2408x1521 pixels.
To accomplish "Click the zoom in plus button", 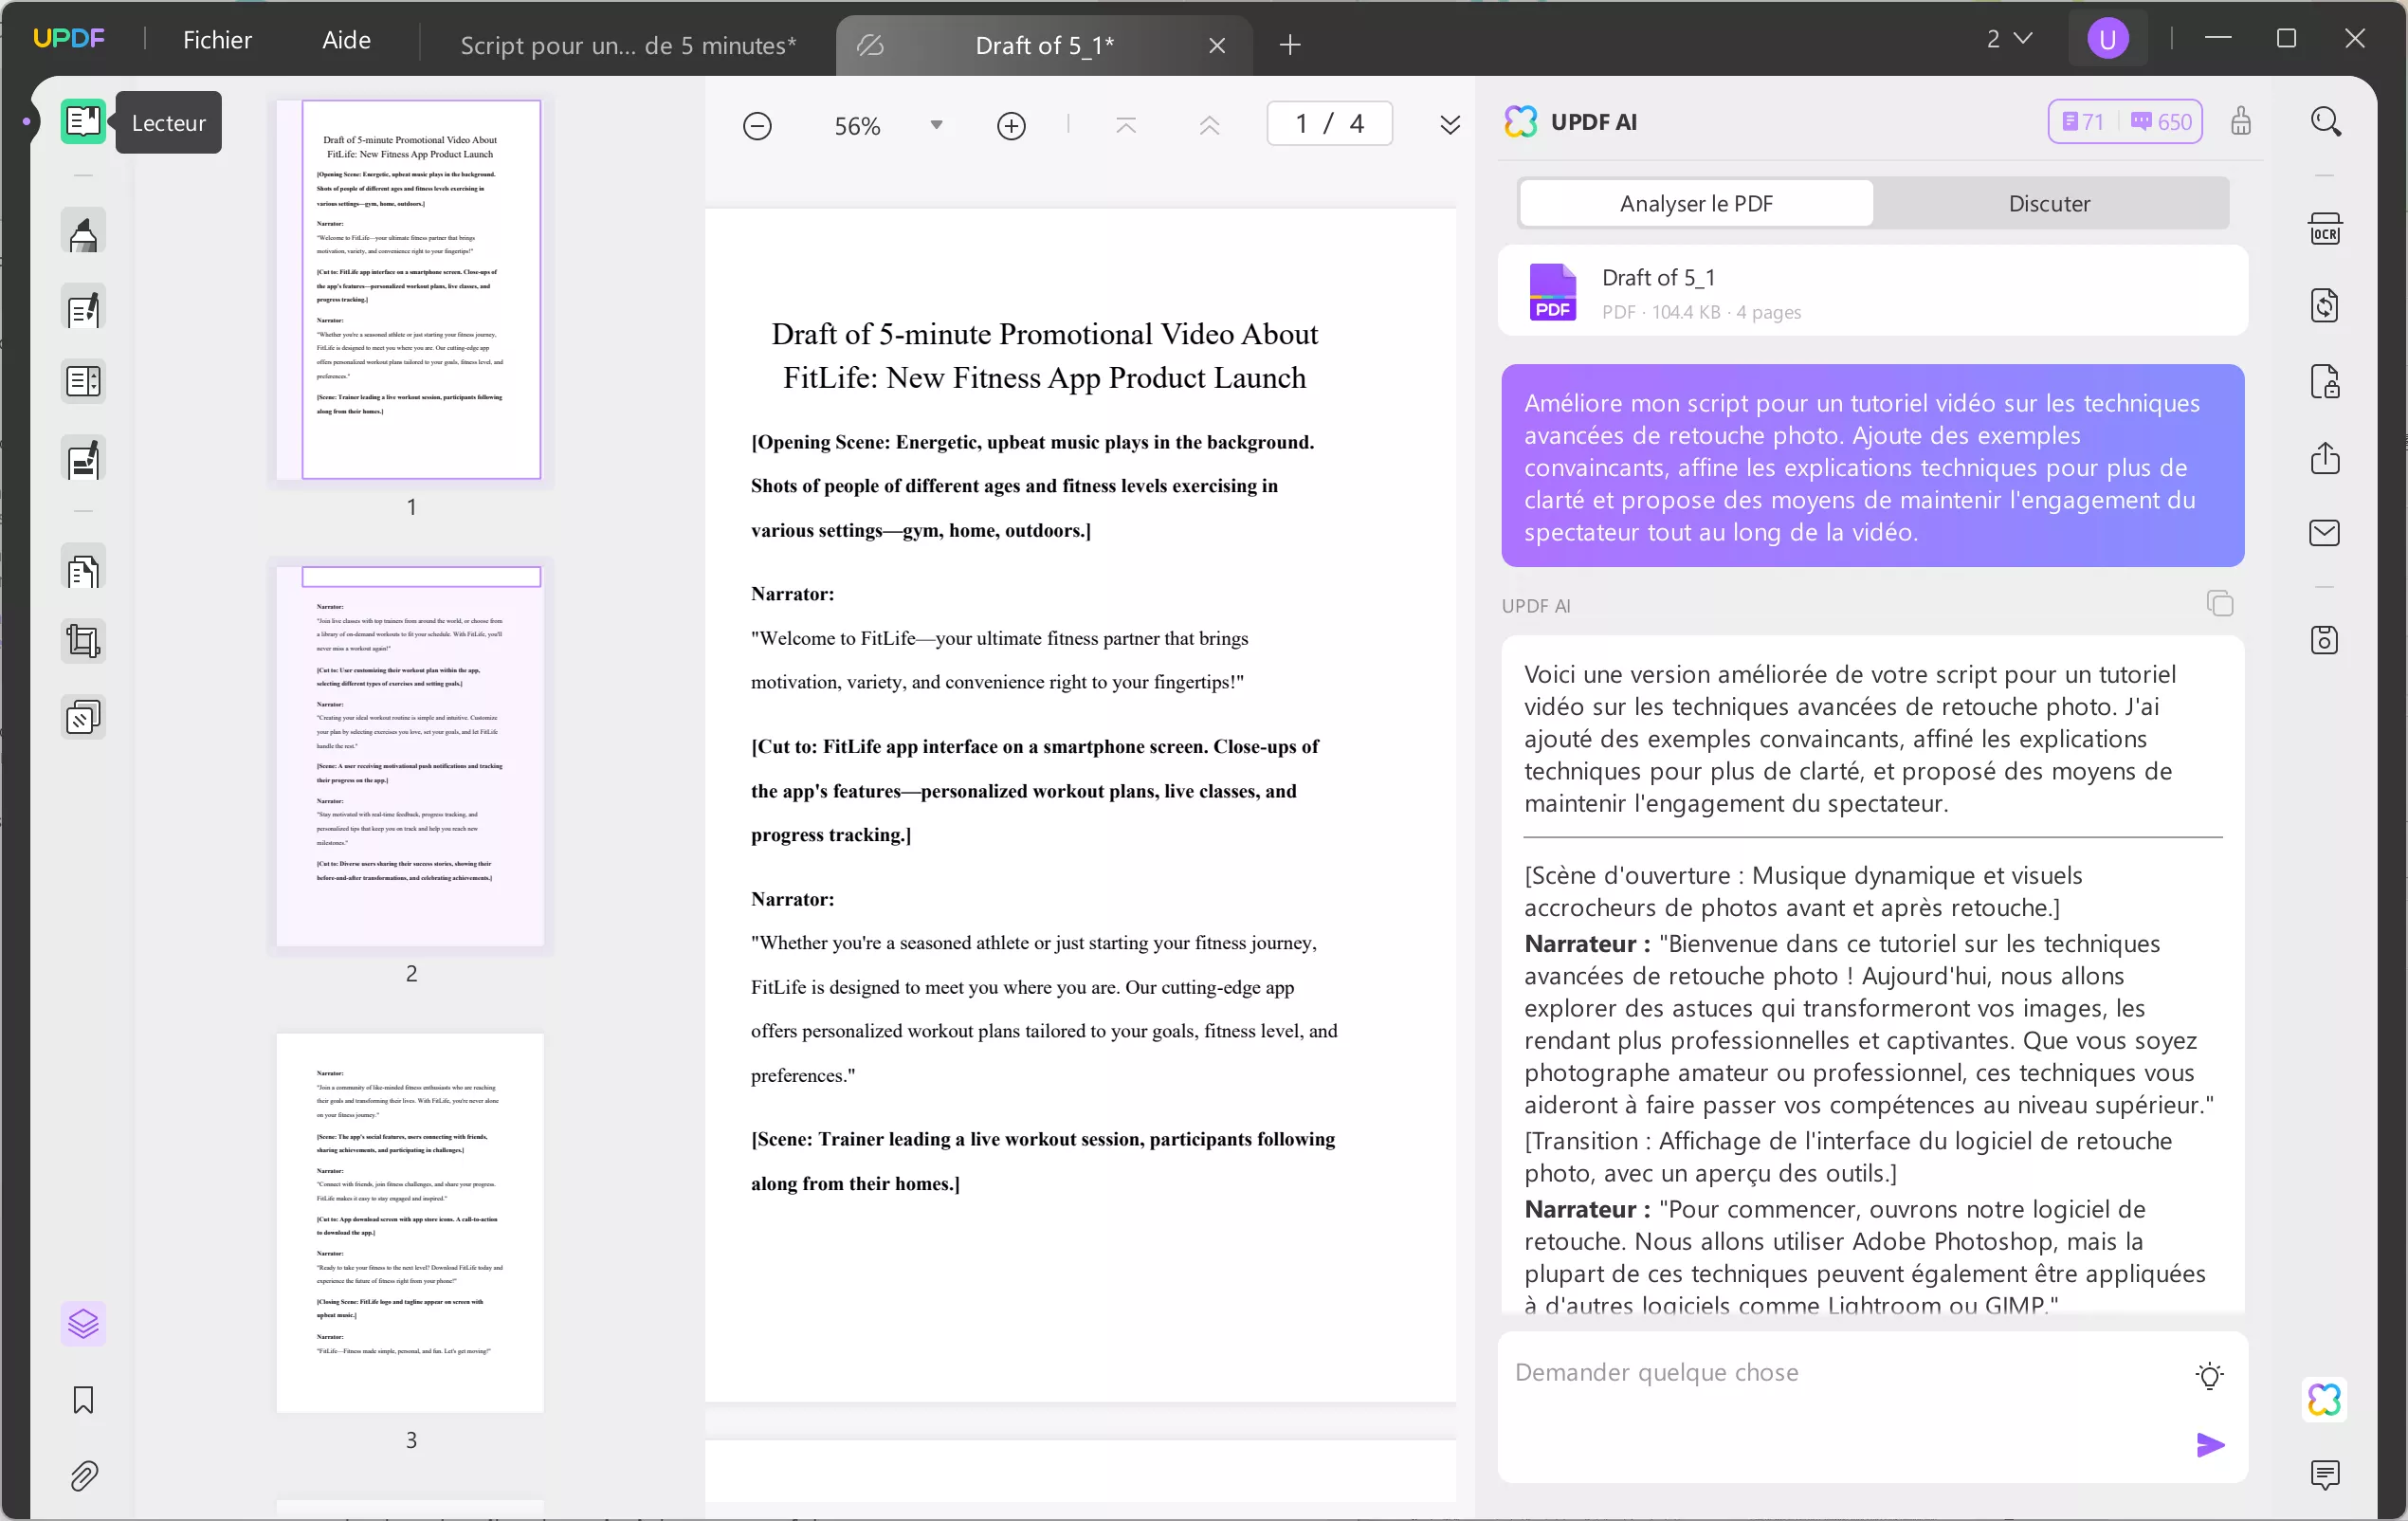I will click(1011, 125).
